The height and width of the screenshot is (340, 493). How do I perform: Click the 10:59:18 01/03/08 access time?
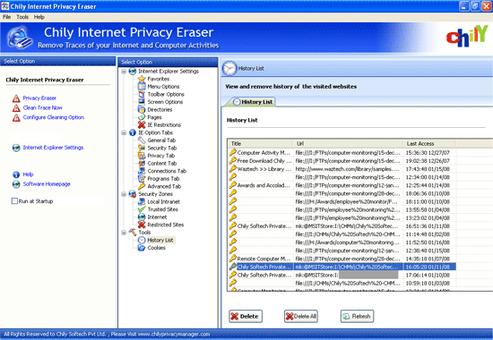point(428,283)
